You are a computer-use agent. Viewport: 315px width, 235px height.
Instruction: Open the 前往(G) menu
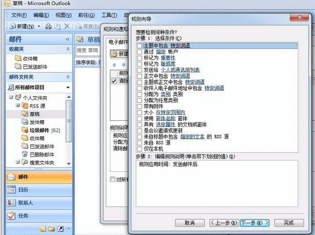(86, 15)
